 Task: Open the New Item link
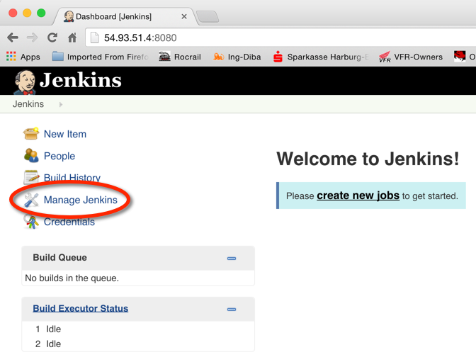[x=65, y=134]
